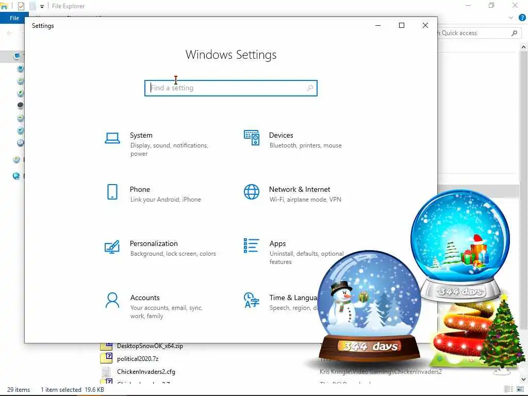The height and width of the screenshot is (396, 528).
Task: Open the Personalization paintbrush icon
Action: (x=112, y=246)
